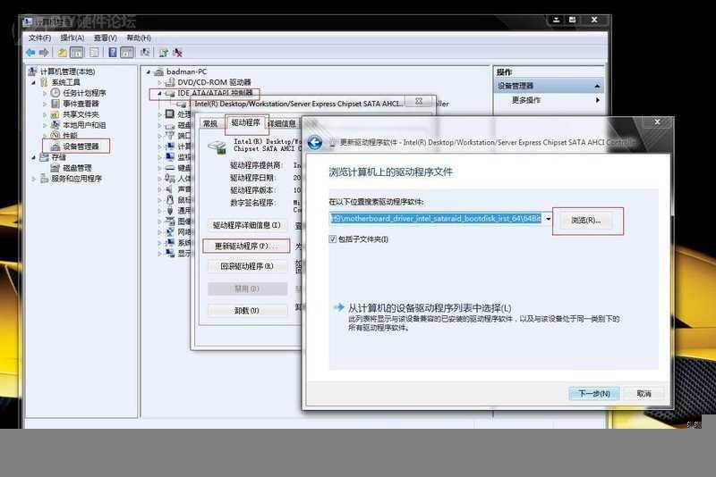Image resolution: width=716 pixels, height=477 pixels.
Task: Click the red X uninstall device toolbar icon
Action: pos(177,53)
